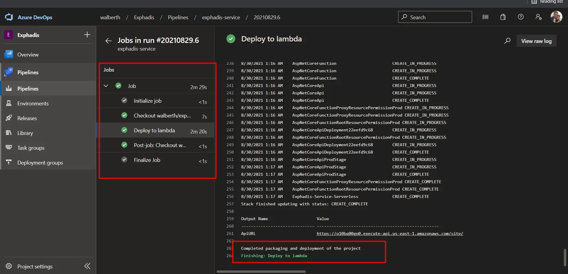Click exphadis-service breadcrumb link
The width and height of the screenshot is (568, 274).
pyautogui.click(x=221, y=17)
